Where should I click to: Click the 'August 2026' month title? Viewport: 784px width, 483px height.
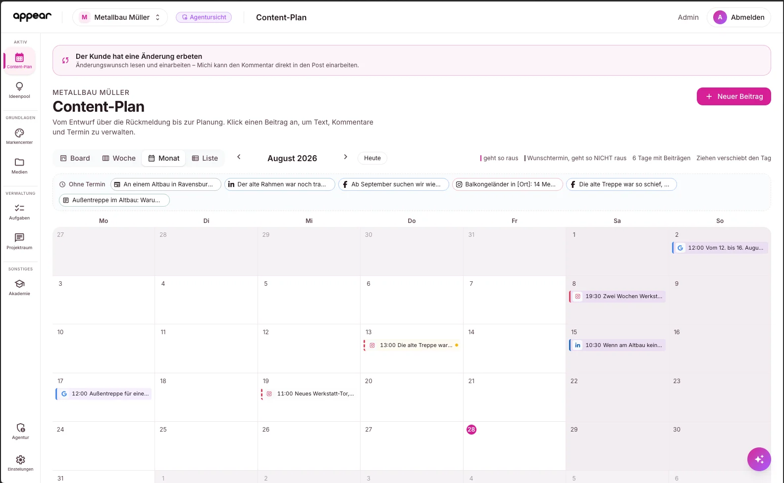click(x=292, y=158)
